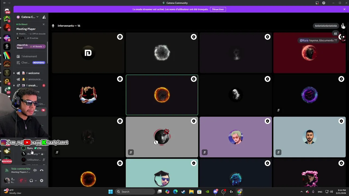Open microphone input options chevron
Image resolution: width=349 pixels, height=196 pixels.
coord(25,180)
